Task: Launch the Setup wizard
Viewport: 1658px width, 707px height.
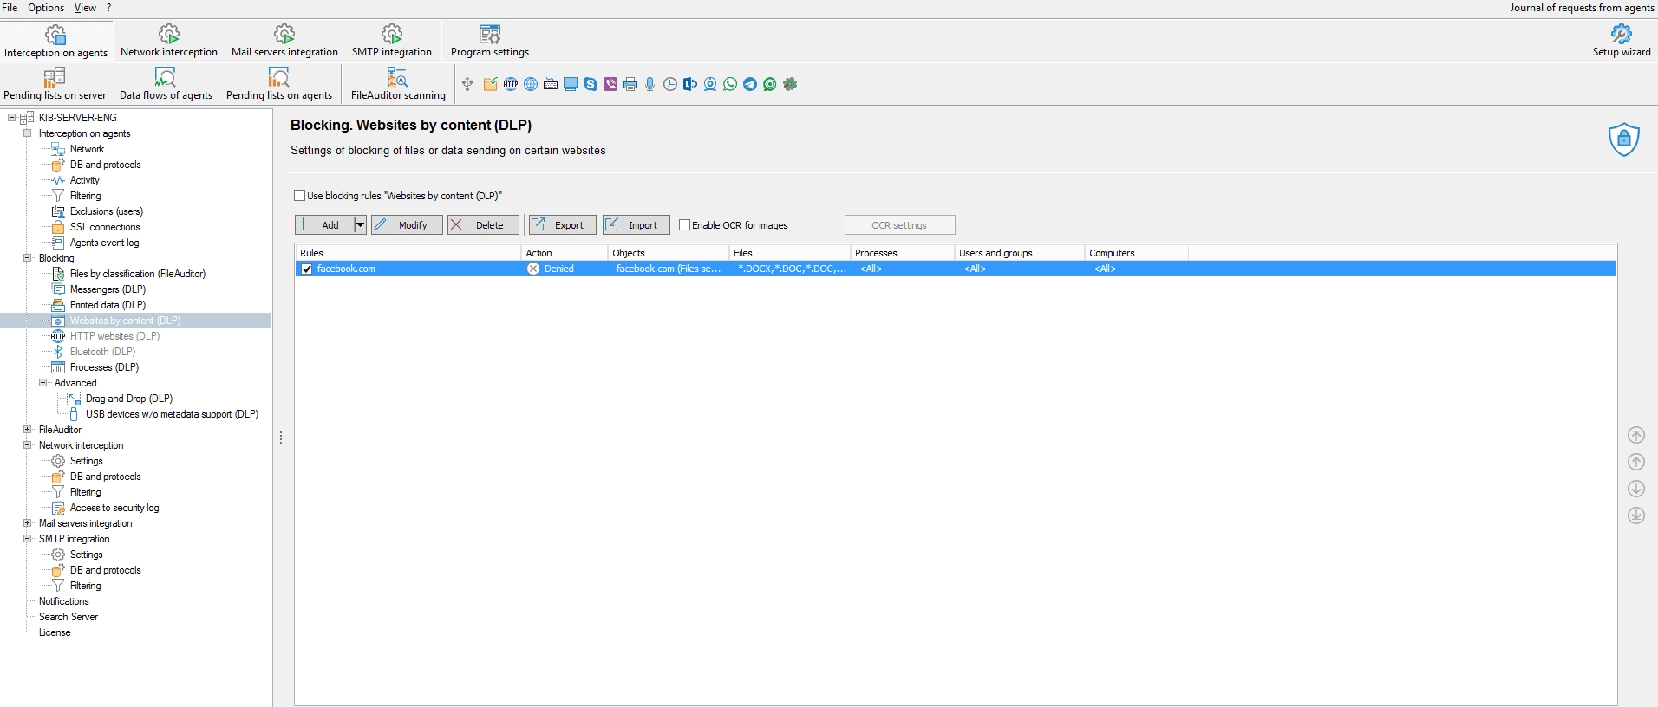Action: (x=1622, y=41)
